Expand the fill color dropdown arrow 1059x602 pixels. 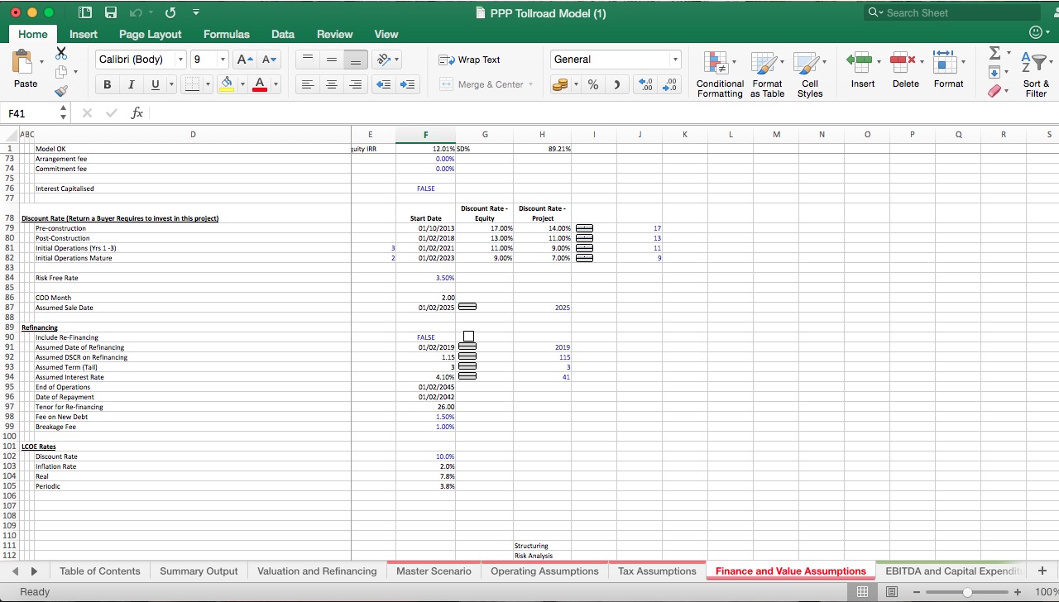click(242, 84)
